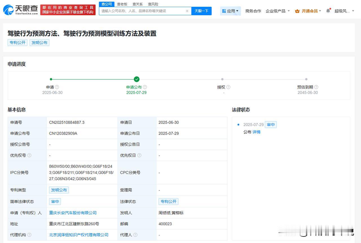Click the help icon next to 预估到期

(x=316, y=87)
